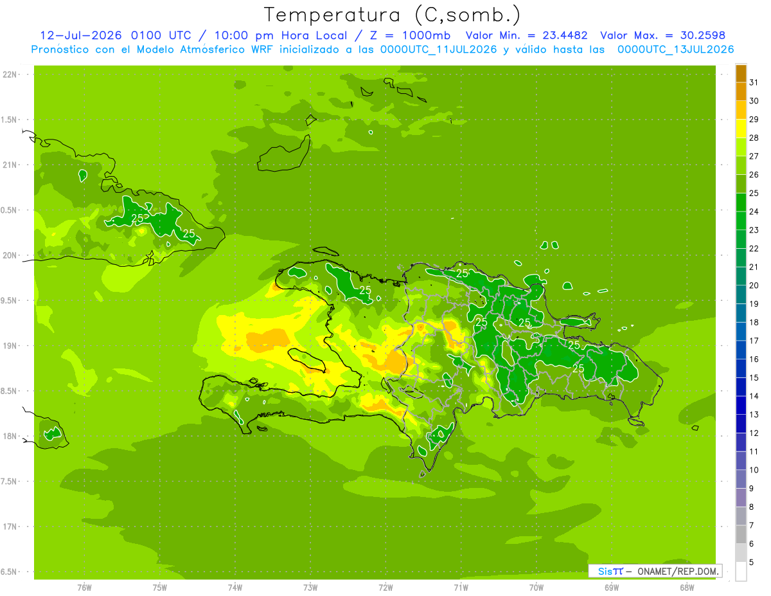Click the legend value label '10'

[x=754, y=470]
